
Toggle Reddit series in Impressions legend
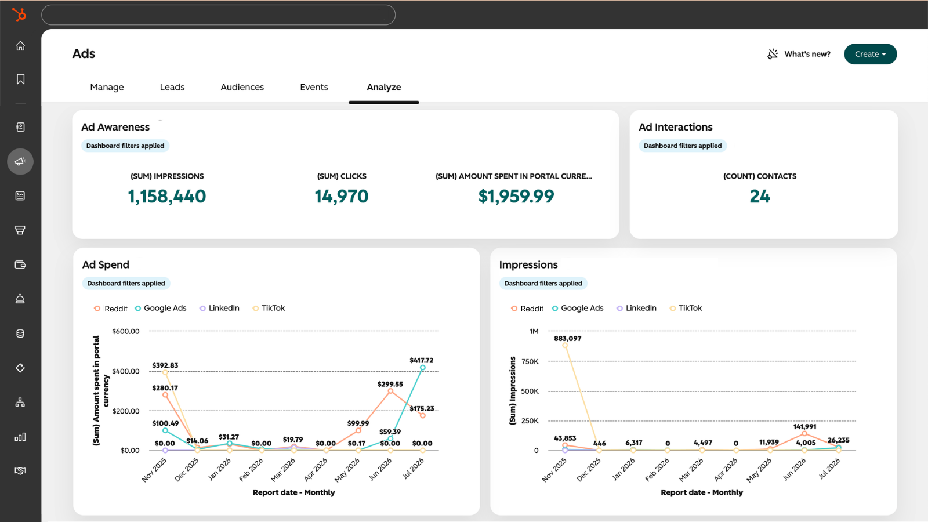click(x=527, y=309)
